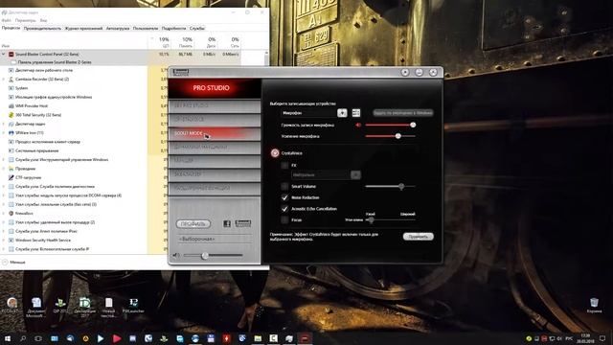Click the ПРОФИЛЬ button
The width and height of the screenshot is (613, 345).
pyautogui.click(x=193, y=224)
